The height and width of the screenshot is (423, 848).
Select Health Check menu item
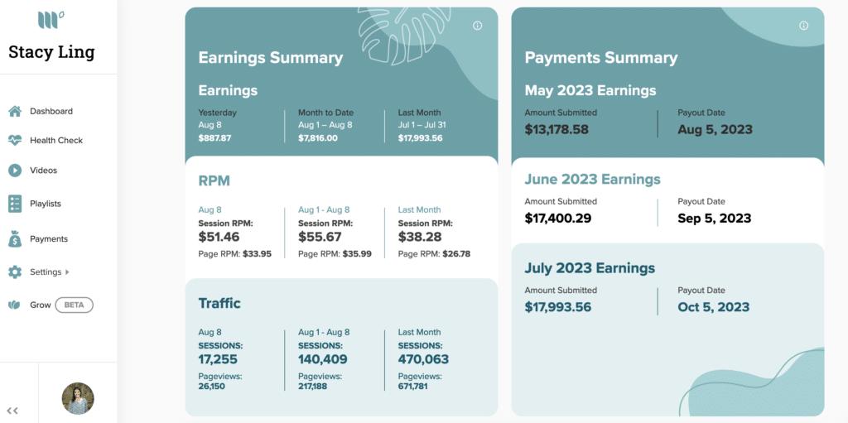pos(56,141)
